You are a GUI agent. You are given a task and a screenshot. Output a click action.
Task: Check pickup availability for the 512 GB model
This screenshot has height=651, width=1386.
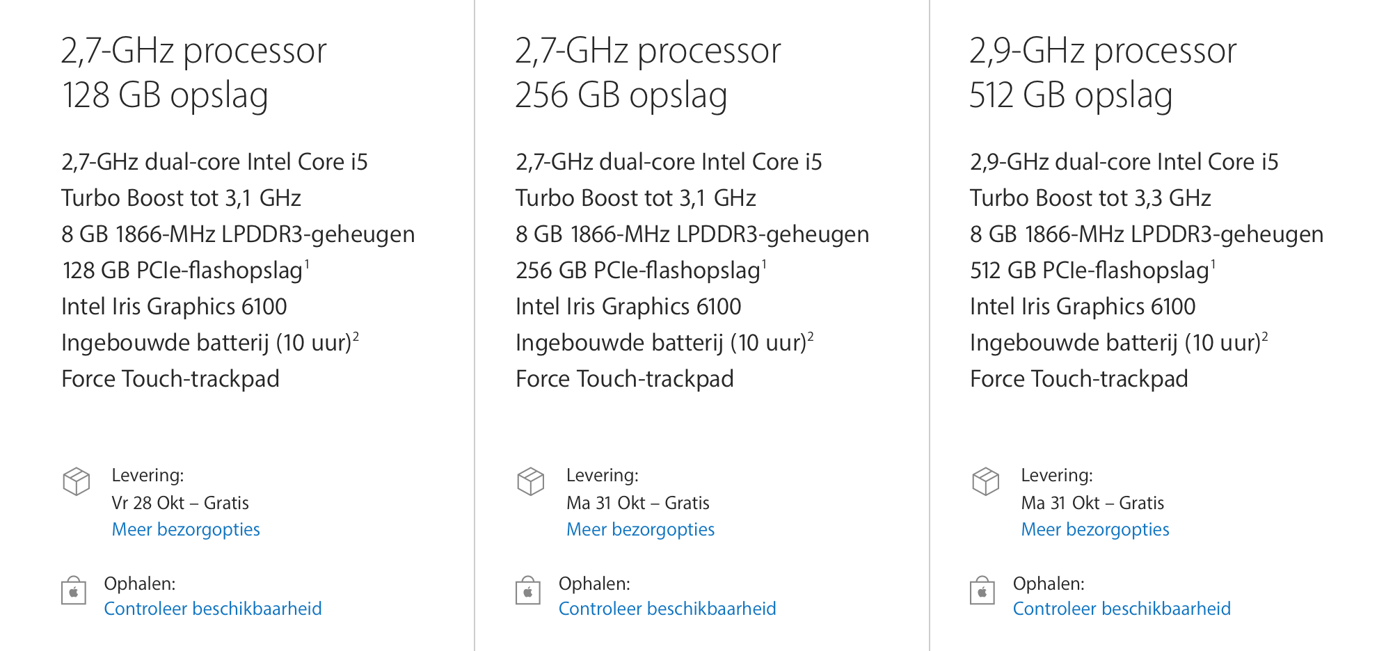tap(1122, 609)
